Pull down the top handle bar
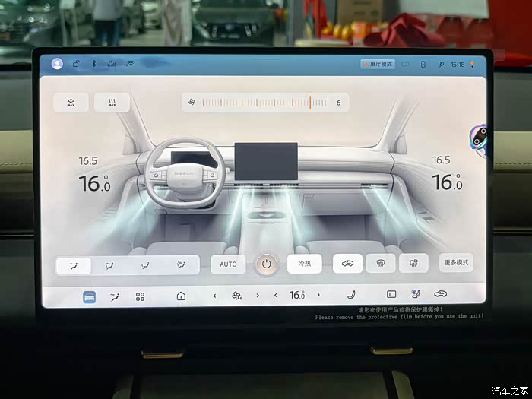This screenshot has height=399, width=532. 266,59
